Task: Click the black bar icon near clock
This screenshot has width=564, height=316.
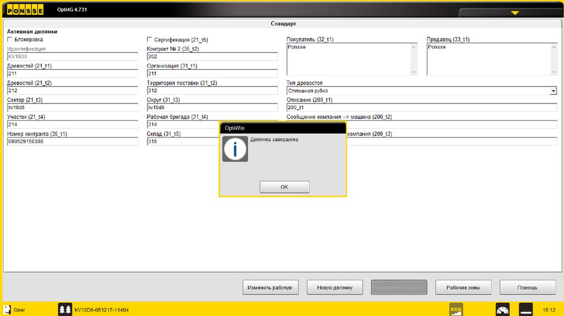Action: point(526,309)
